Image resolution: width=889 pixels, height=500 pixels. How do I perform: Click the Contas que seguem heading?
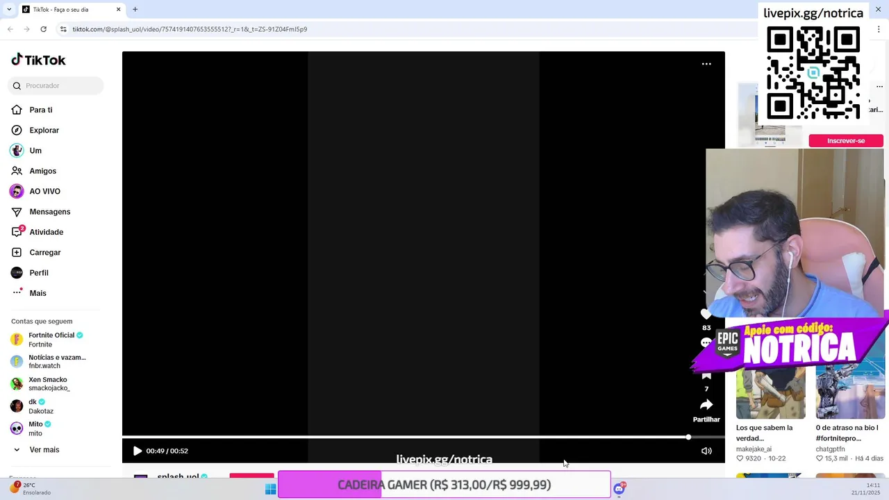click(x=42, y=322)
